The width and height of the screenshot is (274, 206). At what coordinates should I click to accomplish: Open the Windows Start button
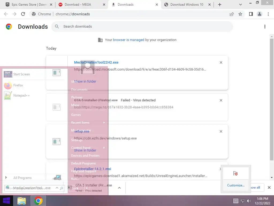coord(6,201)
